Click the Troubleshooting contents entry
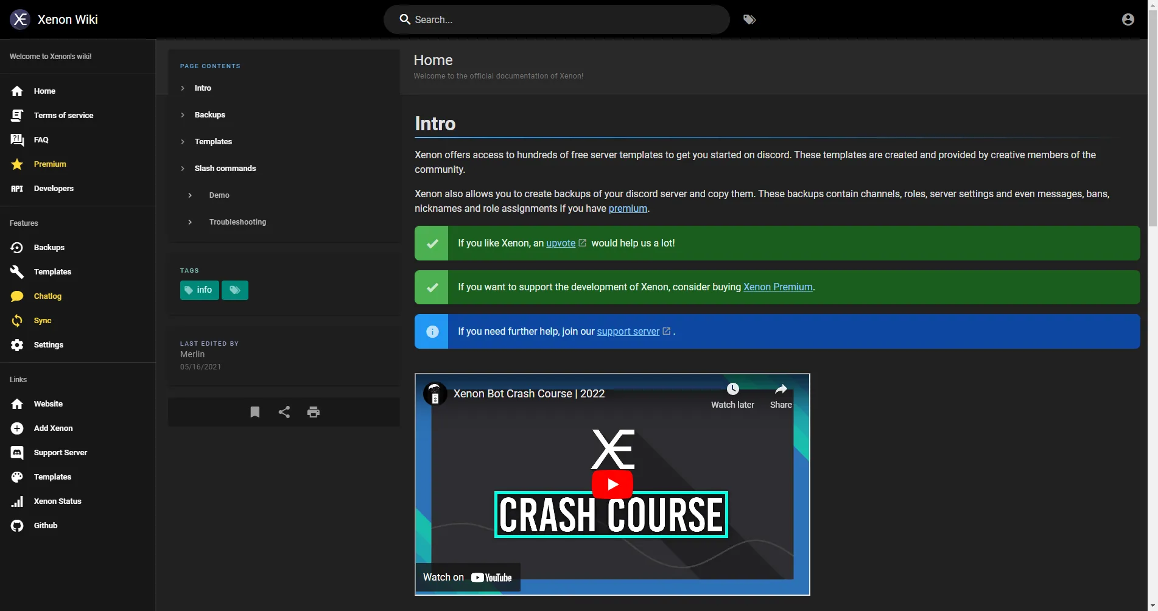1158x611 pixels. 238,222
